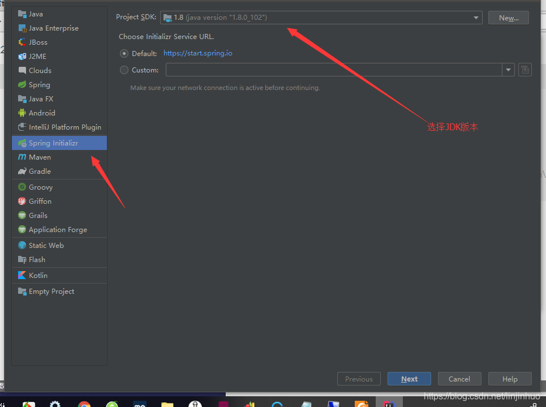This screenshot has height=407, width=546.
Task: Click the Cancel button
Action: (x=459, y=379)
